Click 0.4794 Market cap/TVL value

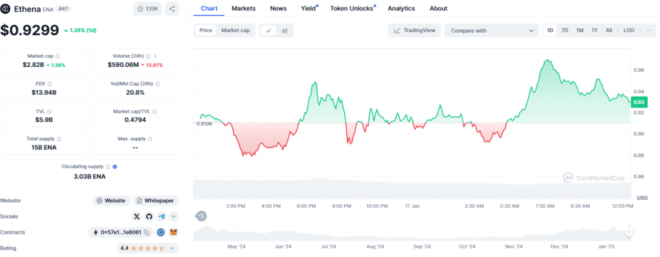[135, 120]
